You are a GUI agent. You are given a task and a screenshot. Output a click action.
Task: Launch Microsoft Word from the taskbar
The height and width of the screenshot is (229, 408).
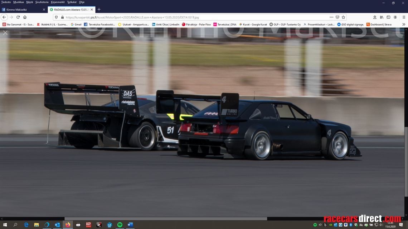(x=130, y=225)
